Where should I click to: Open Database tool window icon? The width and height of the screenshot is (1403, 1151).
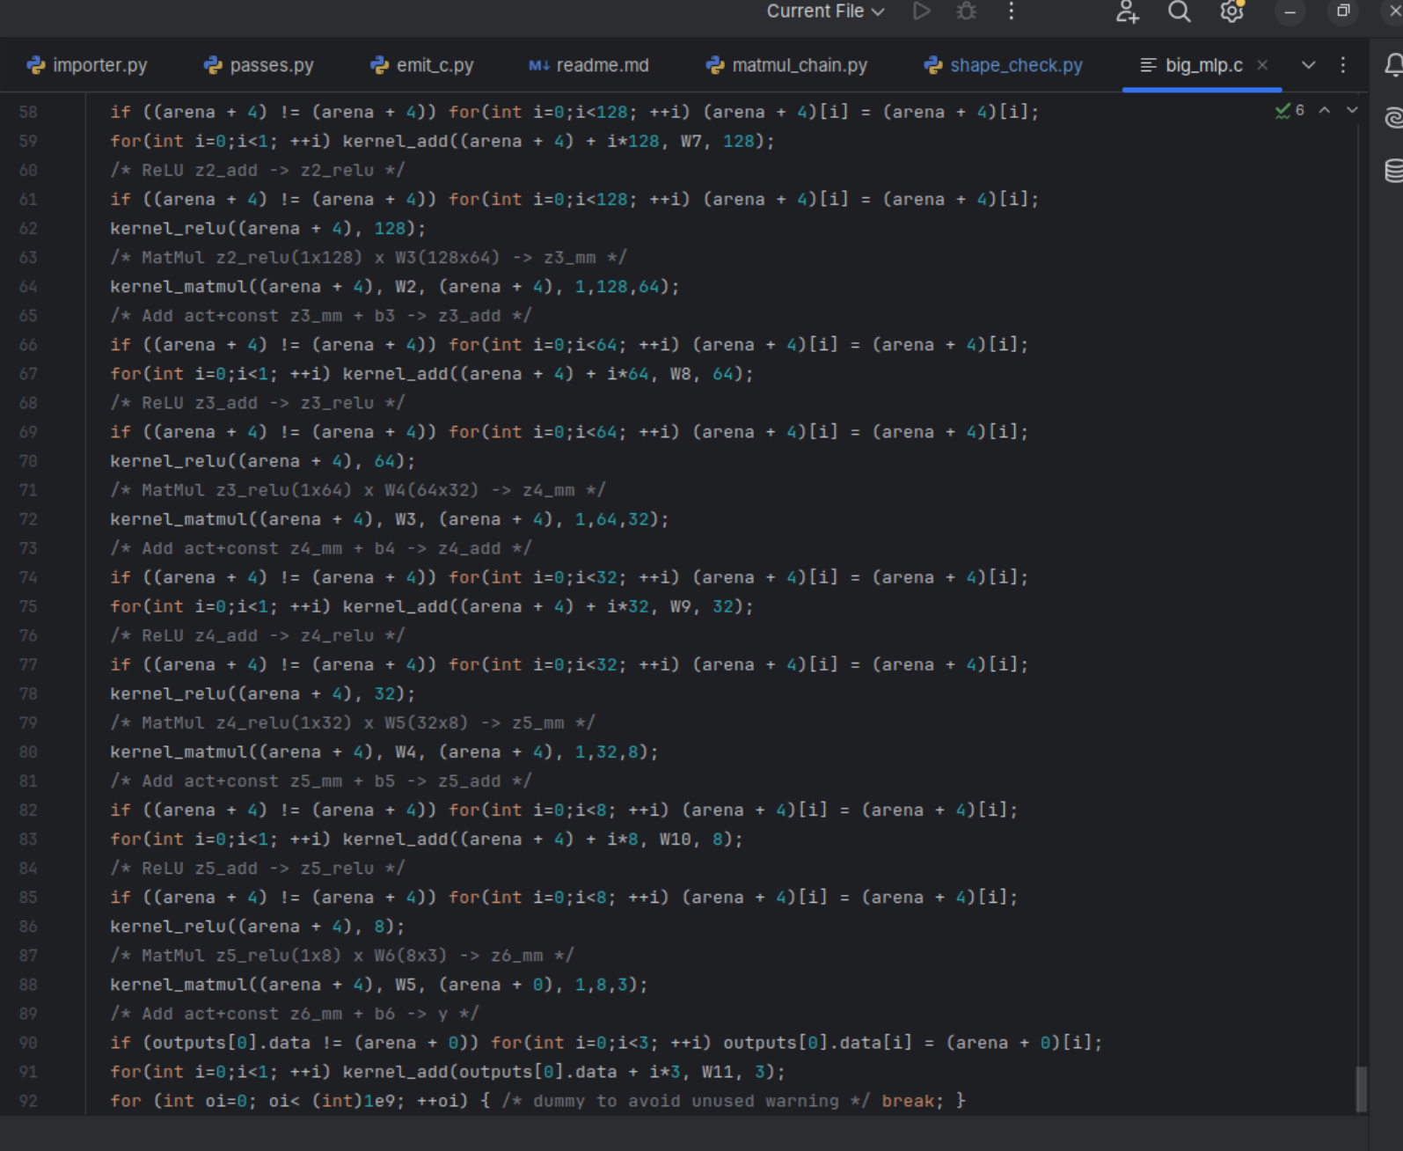click(1393, 171)
